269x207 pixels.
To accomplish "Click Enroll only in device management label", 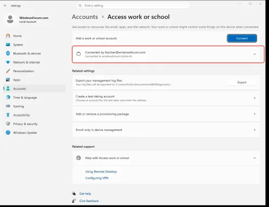I will tap(99, 130).
